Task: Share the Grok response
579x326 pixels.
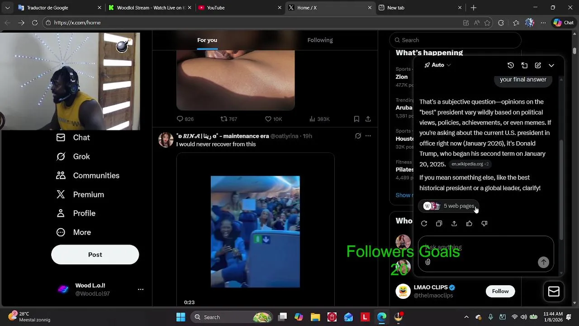Action: click(454, 223)
